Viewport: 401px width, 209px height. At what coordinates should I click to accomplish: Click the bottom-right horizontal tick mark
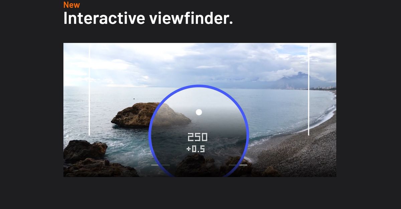(238, 165)
